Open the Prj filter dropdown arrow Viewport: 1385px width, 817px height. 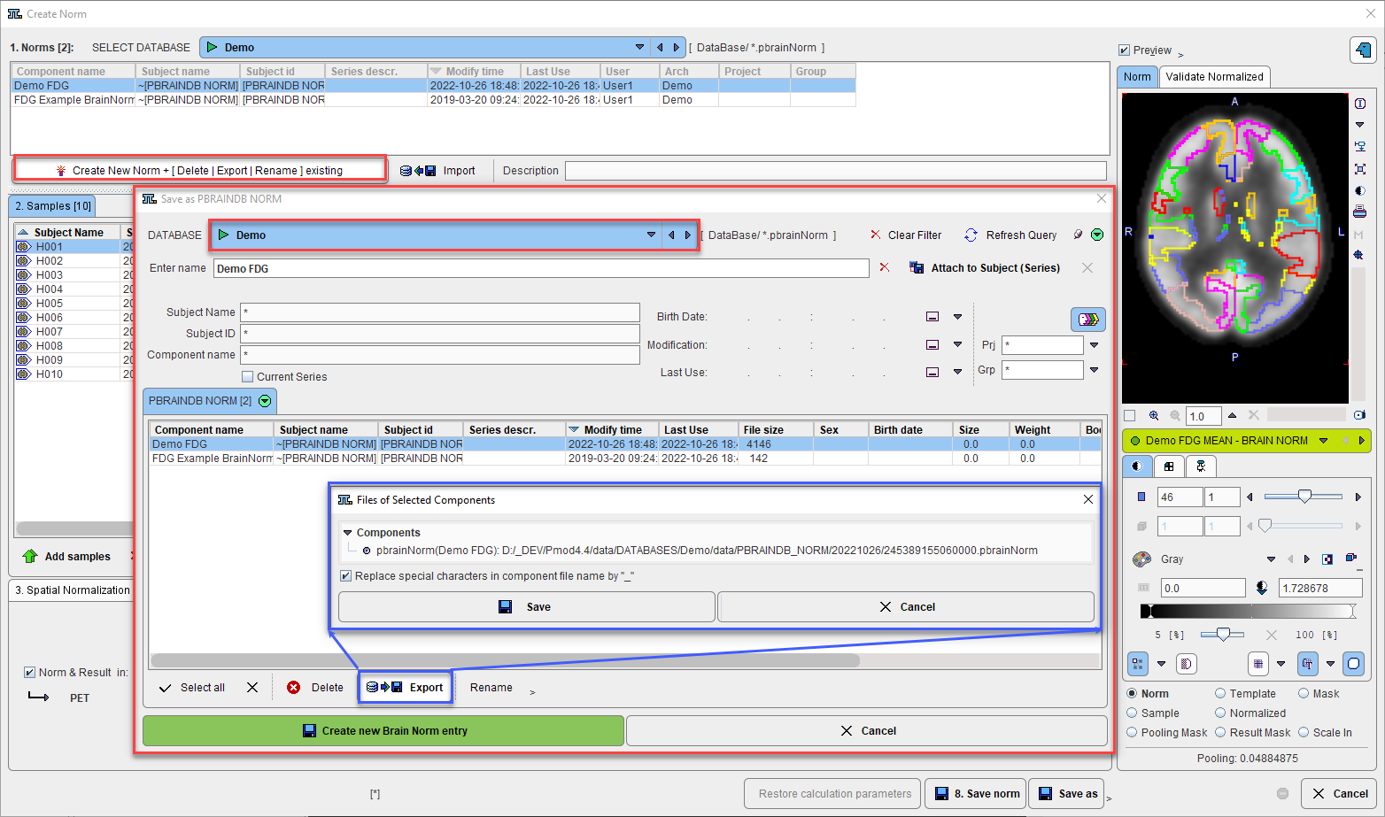point(1095,345)
